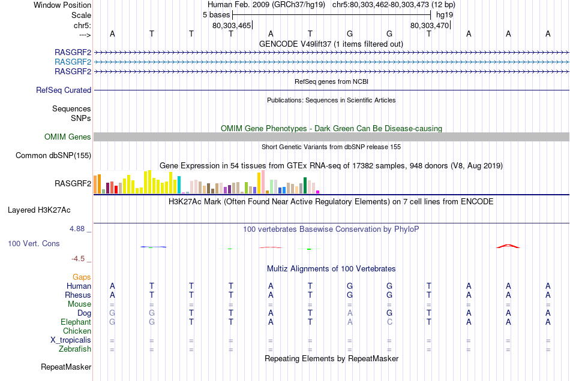This screenshot has width=570, height=381.
Task: Open the OMIM Gene Phenotypes track title
Action: tap(331, 128)
